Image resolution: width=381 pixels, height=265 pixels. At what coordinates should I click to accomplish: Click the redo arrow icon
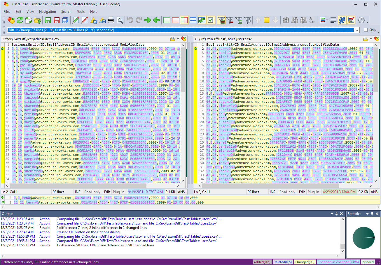pyautogui.click(x=139, y=20)
